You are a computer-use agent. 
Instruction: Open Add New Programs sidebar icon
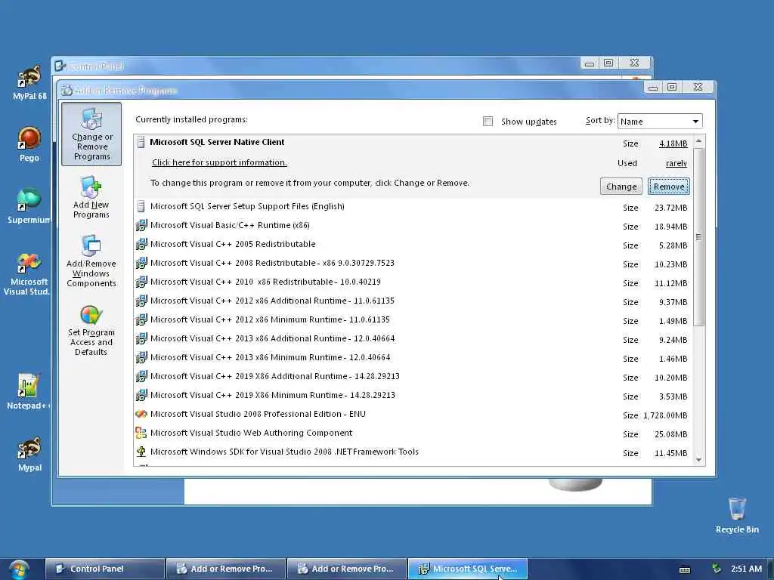click(x=91, y=197)
